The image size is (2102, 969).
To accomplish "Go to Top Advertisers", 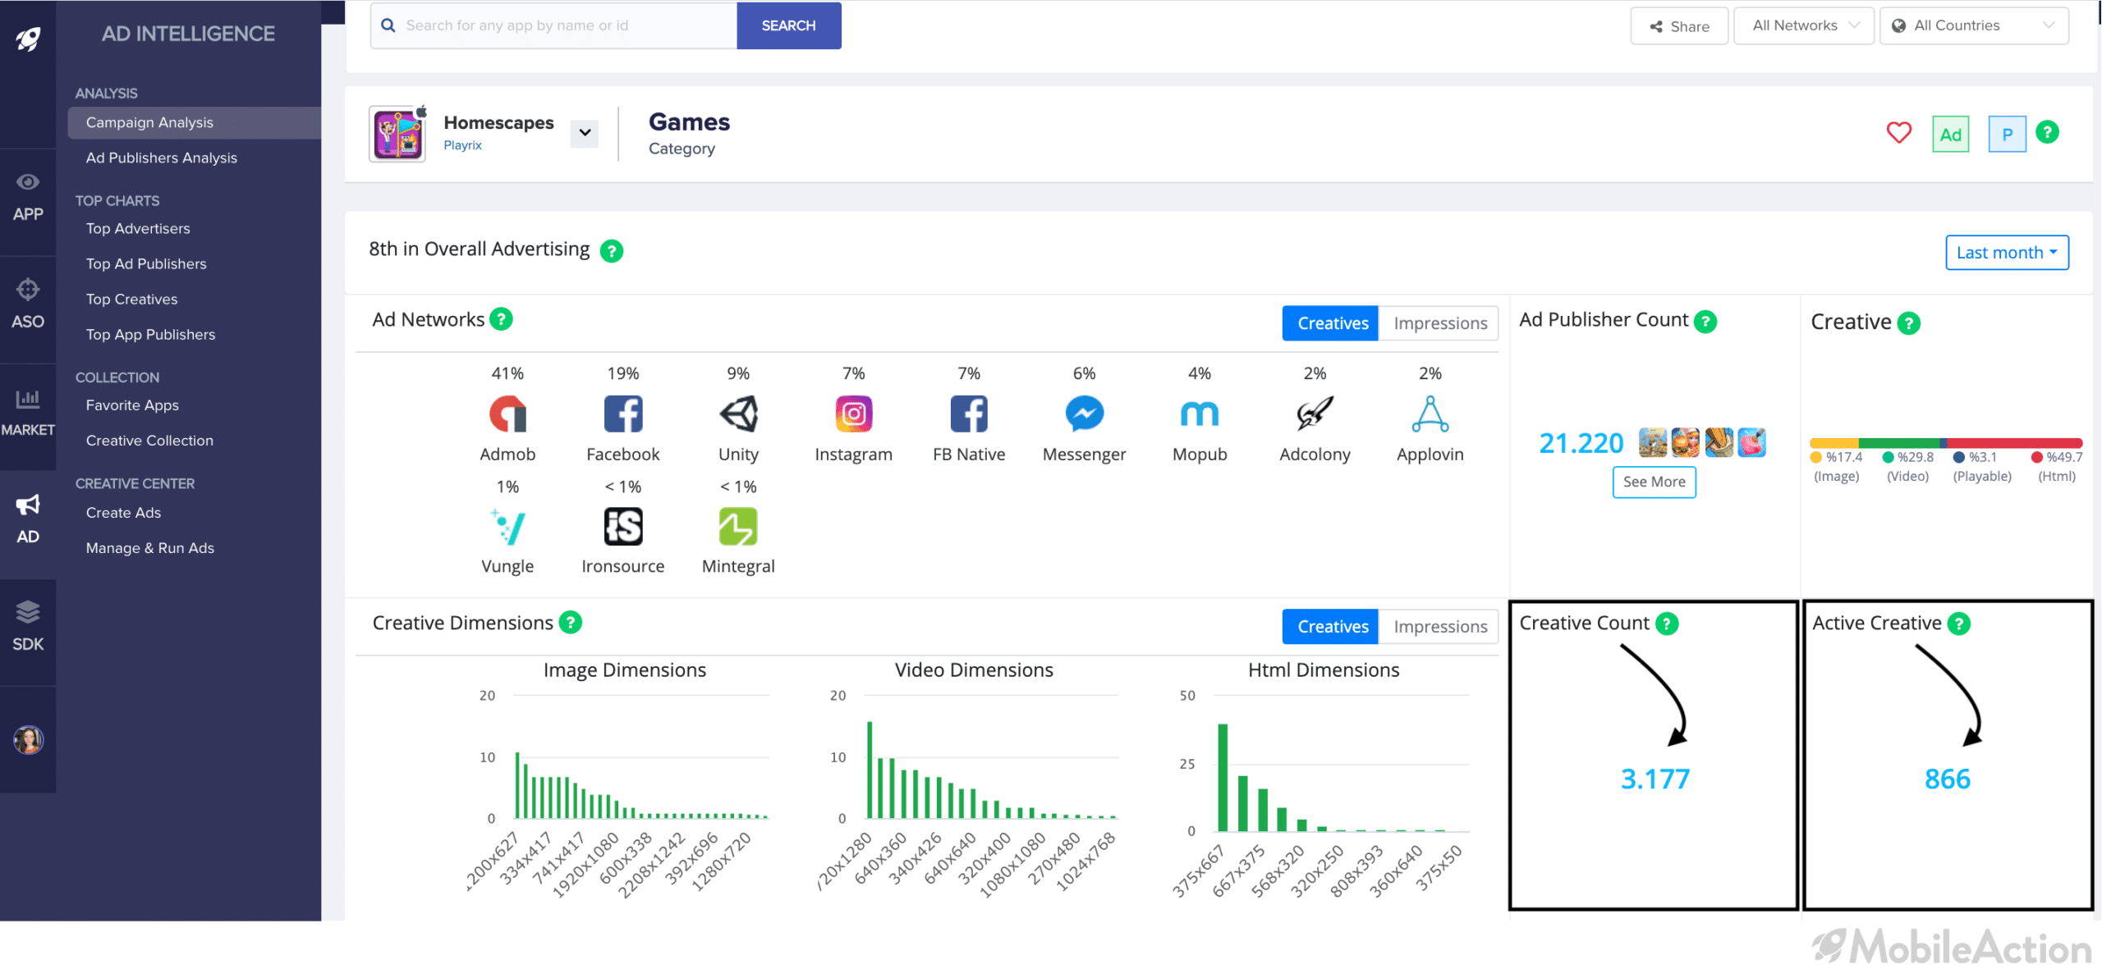I will (x=138, y=228).
